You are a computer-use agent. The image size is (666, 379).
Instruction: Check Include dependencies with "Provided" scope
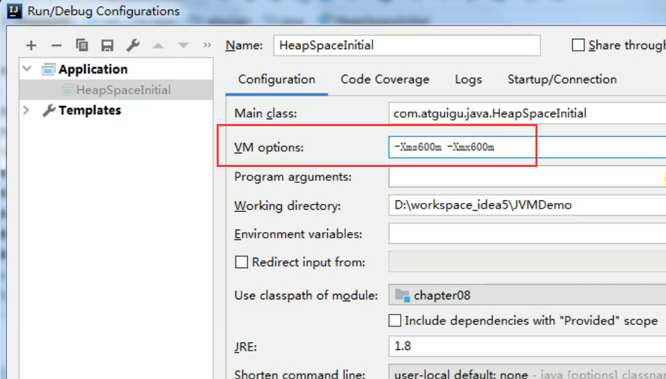[x=394, y=321]
